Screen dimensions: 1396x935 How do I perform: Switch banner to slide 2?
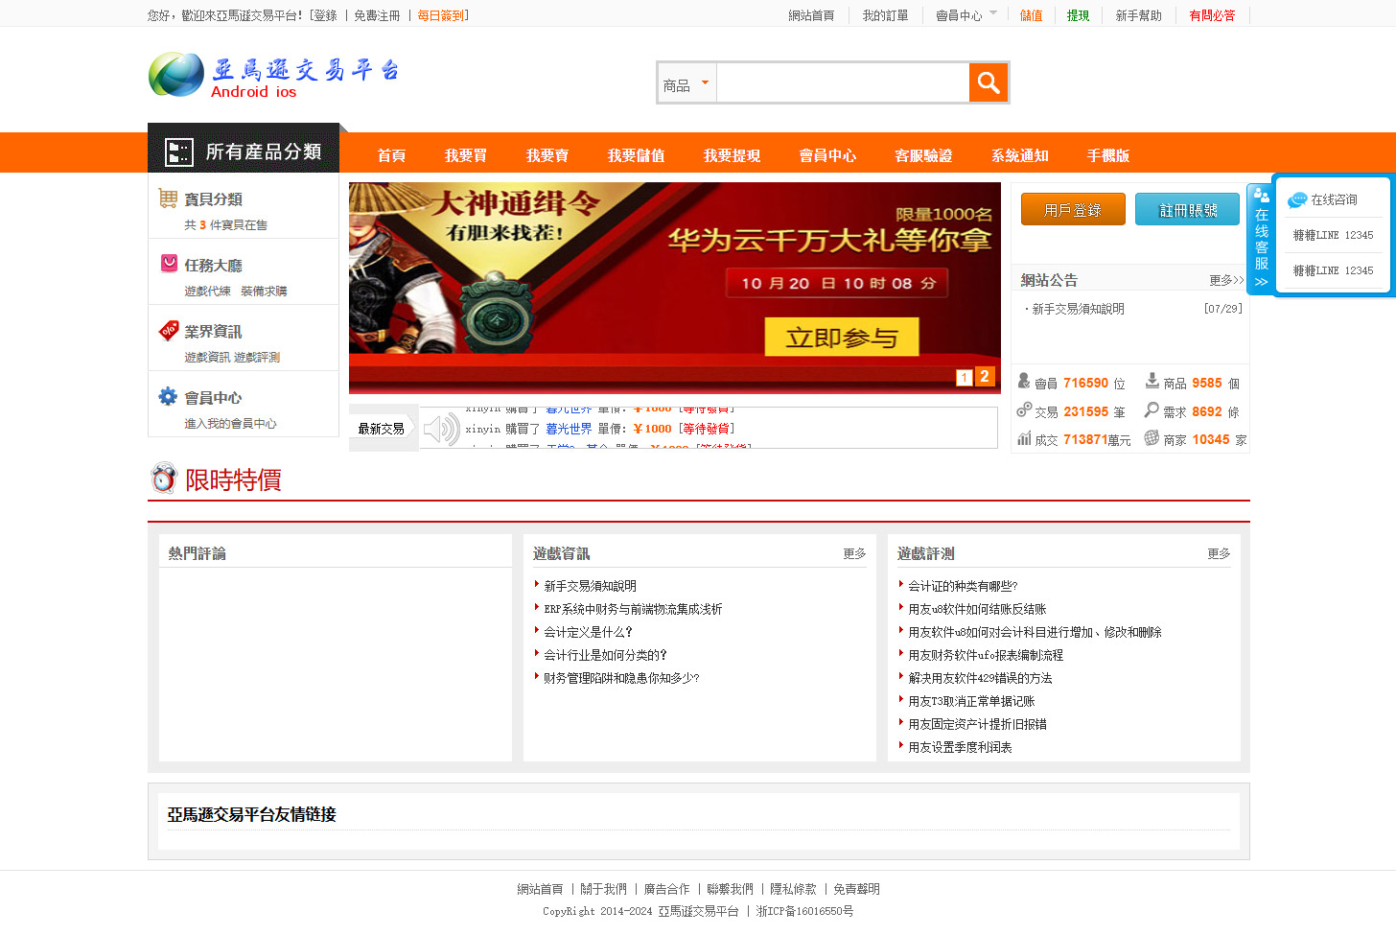pos(985,377)
